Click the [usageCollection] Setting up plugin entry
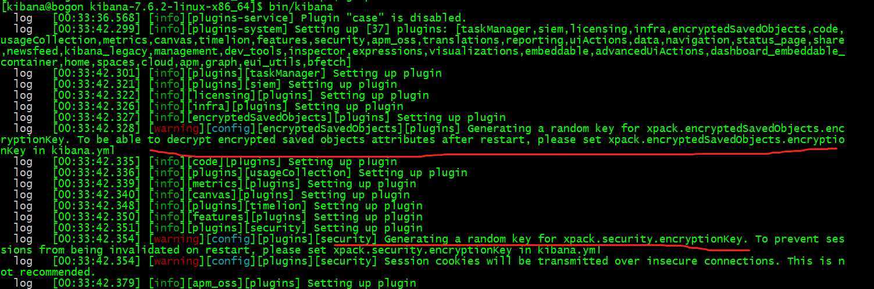Screen dimensions: 874x289 [241, 173]
